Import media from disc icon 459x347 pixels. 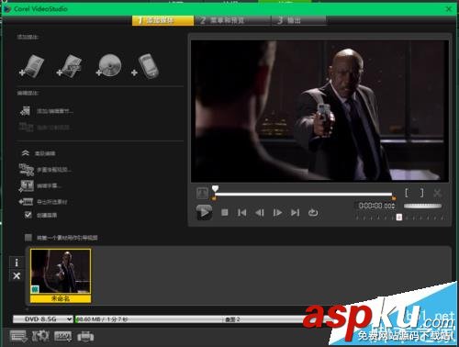pos(109,65)
